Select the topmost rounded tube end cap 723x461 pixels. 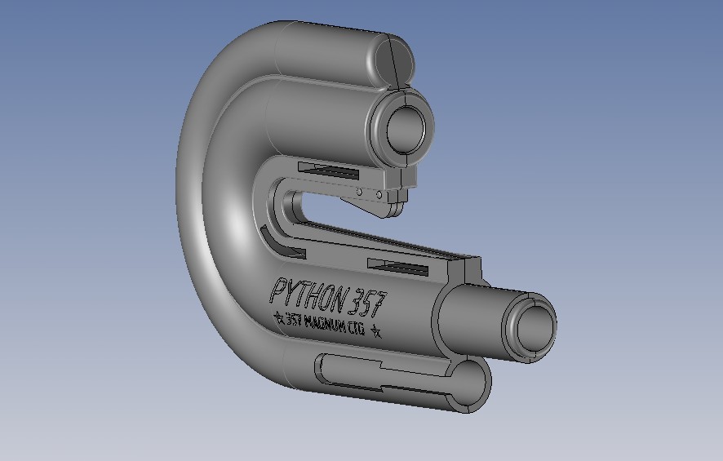pyautogui.click(x=395, y=61)
